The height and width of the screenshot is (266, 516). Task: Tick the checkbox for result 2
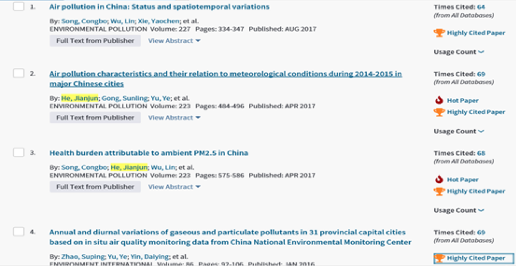click(19, 74)
